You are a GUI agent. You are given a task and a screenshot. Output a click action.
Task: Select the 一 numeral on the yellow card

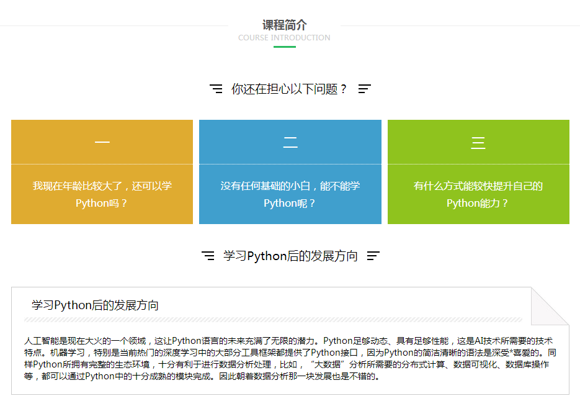pyautogui.click(x=102, y=143)
